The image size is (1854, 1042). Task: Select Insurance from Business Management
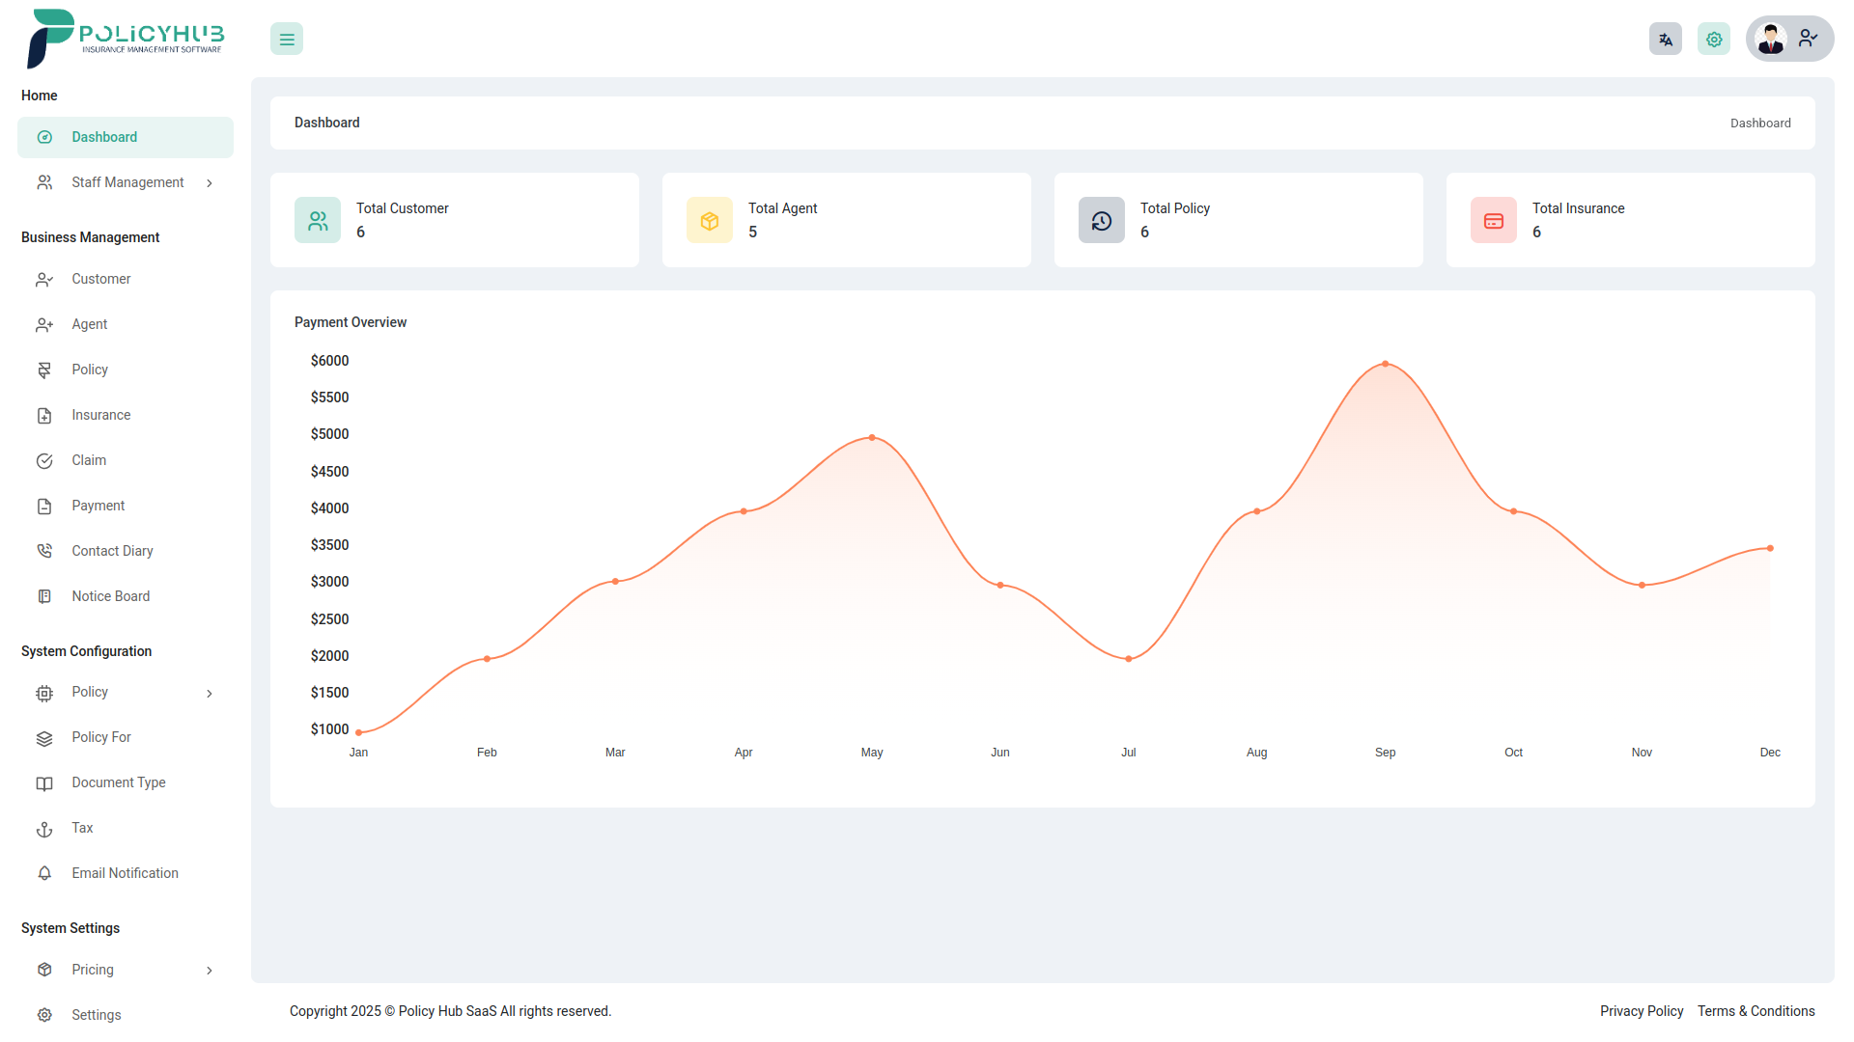100,415
